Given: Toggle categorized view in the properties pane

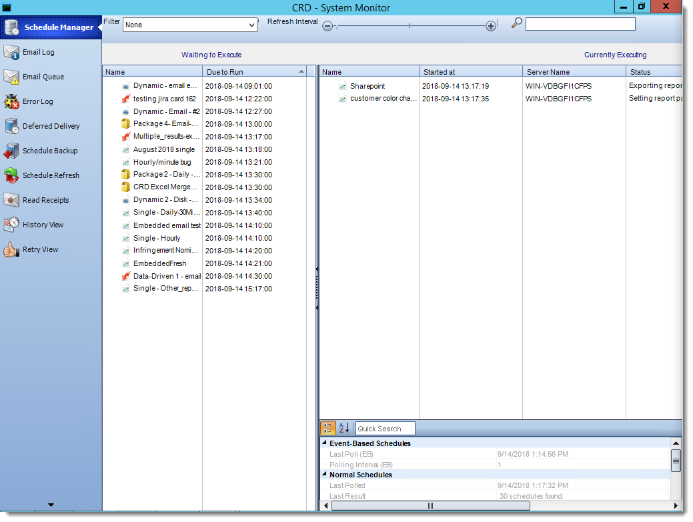Looking at the screenshot, I should [327, 428].
